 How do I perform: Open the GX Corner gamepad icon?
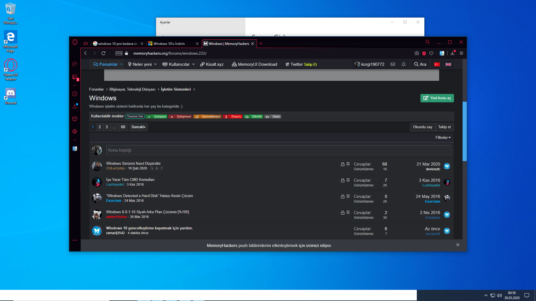86,43
